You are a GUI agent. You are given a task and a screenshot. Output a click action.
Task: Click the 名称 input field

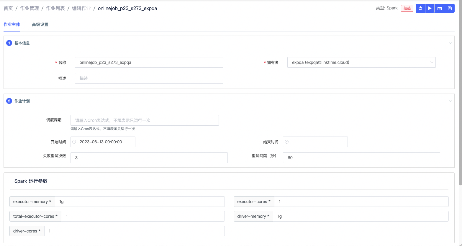click(x=149, y=62)
